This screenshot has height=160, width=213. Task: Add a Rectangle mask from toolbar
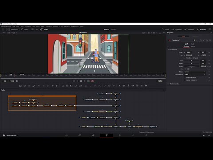[86, 86]
